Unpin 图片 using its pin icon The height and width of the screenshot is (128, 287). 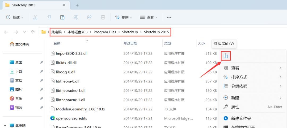[x=41, y=89]
